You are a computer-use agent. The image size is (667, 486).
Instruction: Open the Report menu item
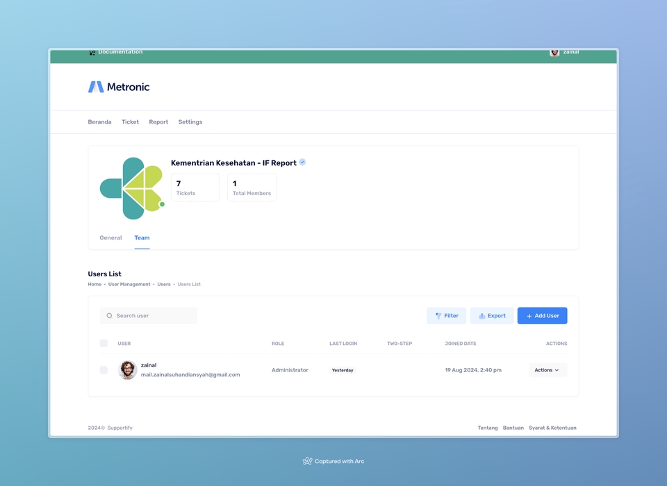point(158,121)
